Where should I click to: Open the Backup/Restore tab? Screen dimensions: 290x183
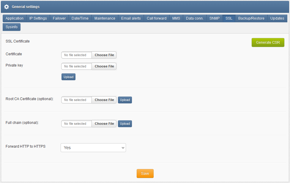coord(251,18)
